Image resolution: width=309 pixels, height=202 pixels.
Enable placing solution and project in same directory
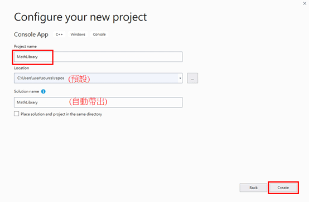click(x=17, y=114)
